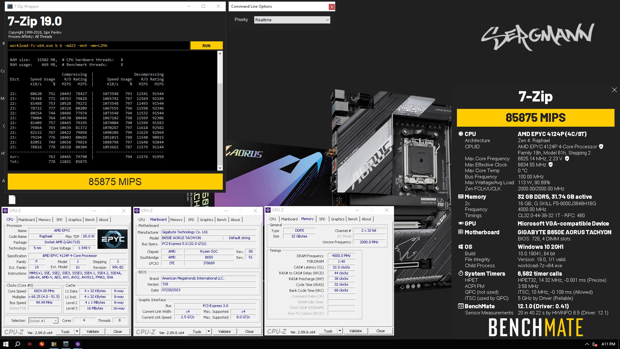Click Validate in the CPU-Z Memory window
The height and width of the screenshot is (349, 620).
tap(356, 331)
